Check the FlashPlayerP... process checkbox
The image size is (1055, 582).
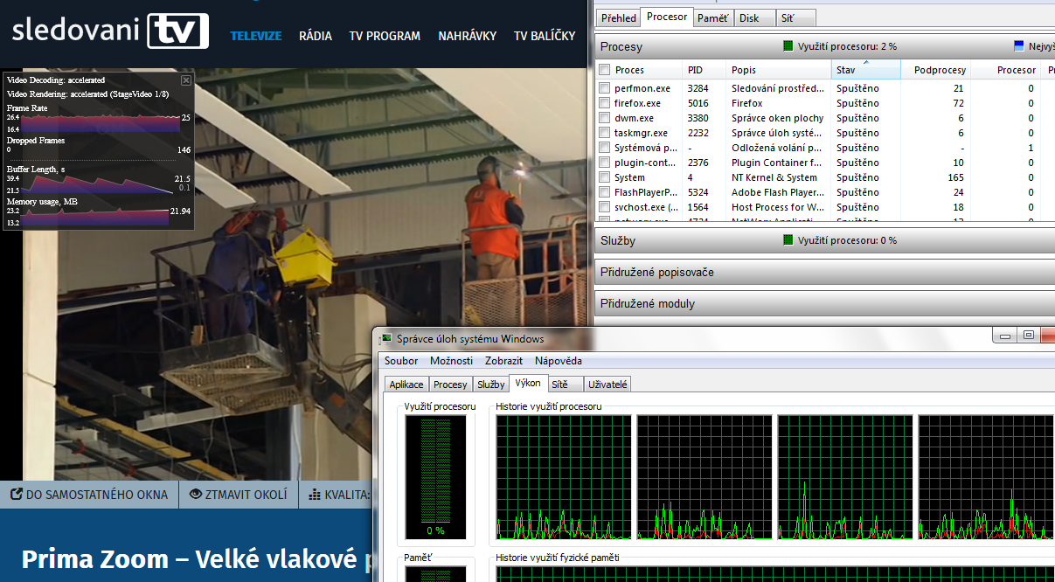605,192
